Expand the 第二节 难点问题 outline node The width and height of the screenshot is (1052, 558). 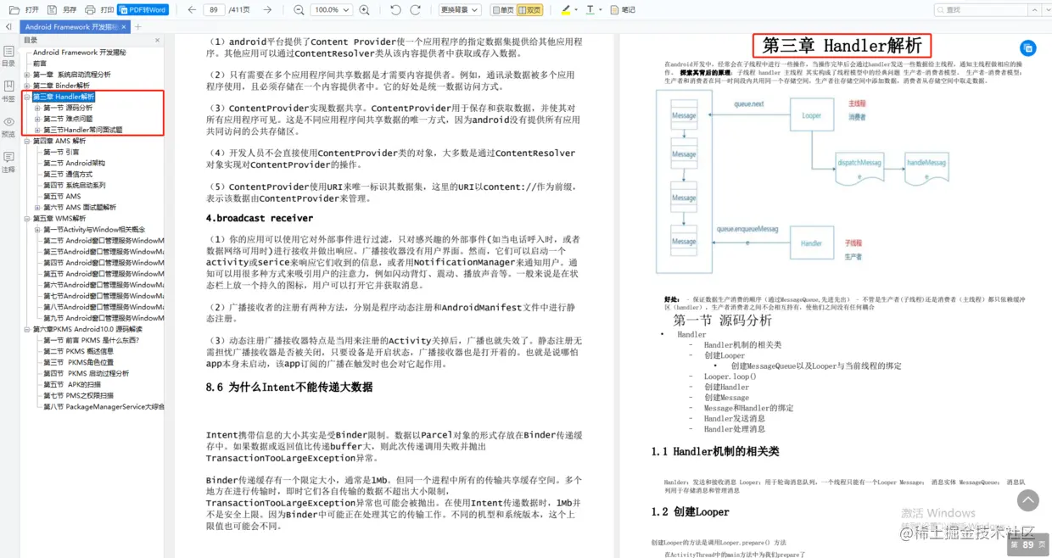click(x=37, y=119)
